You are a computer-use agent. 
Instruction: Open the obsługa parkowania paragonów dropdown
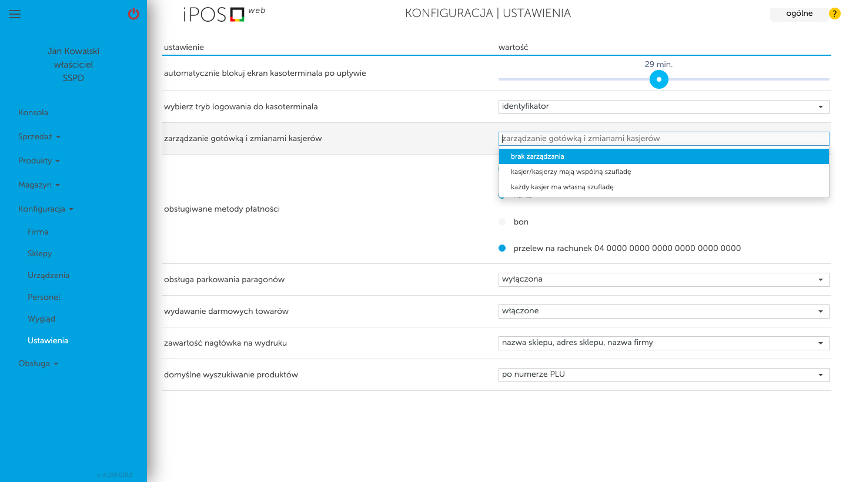click(664, 280)
